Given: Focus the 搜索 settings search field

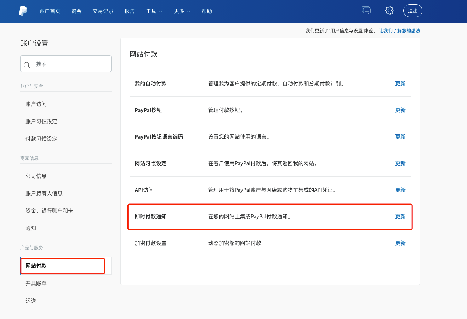Looking at the screenshot, I should click(x=66, y=64).
